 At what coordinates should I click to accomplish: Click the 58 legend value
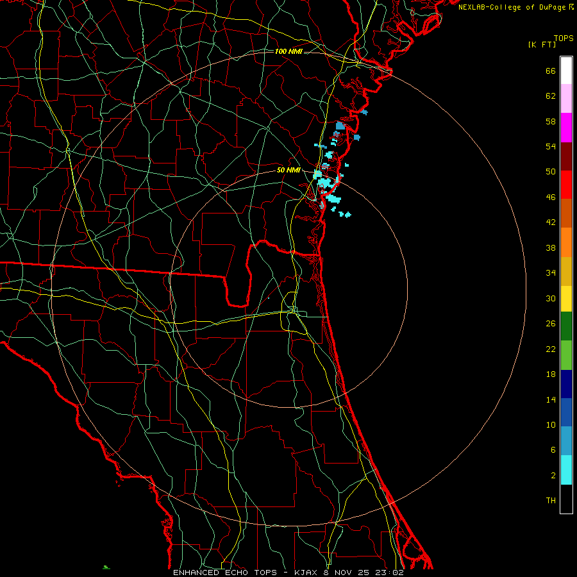551,121
